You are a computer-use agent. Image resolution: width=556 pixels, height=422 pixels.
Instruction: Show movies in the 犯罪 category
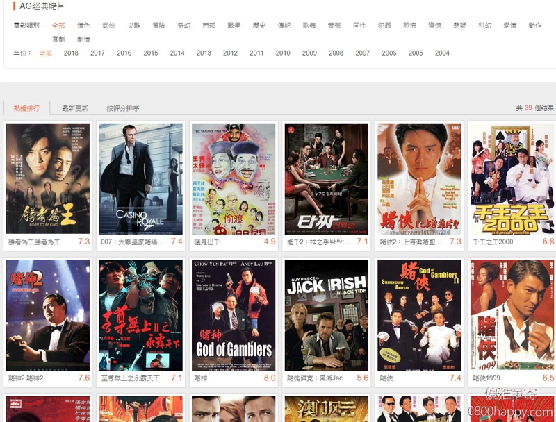(x=385, y=26)
